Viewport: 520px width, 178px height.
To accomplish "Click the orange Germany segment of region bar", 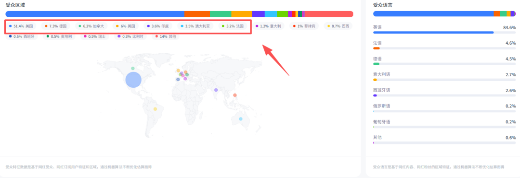I will click(197, 14).
